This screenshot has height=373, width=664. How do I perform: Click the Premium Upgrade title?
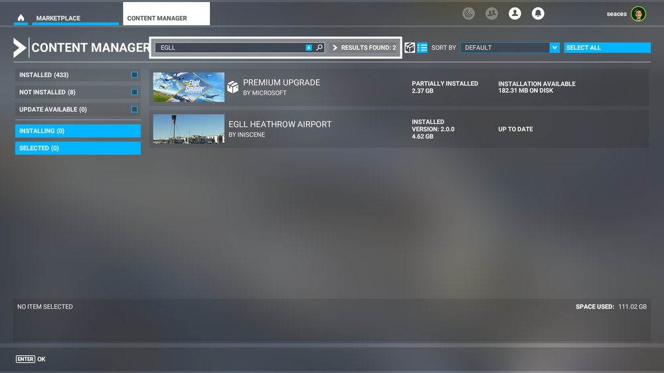pos(282,82)
